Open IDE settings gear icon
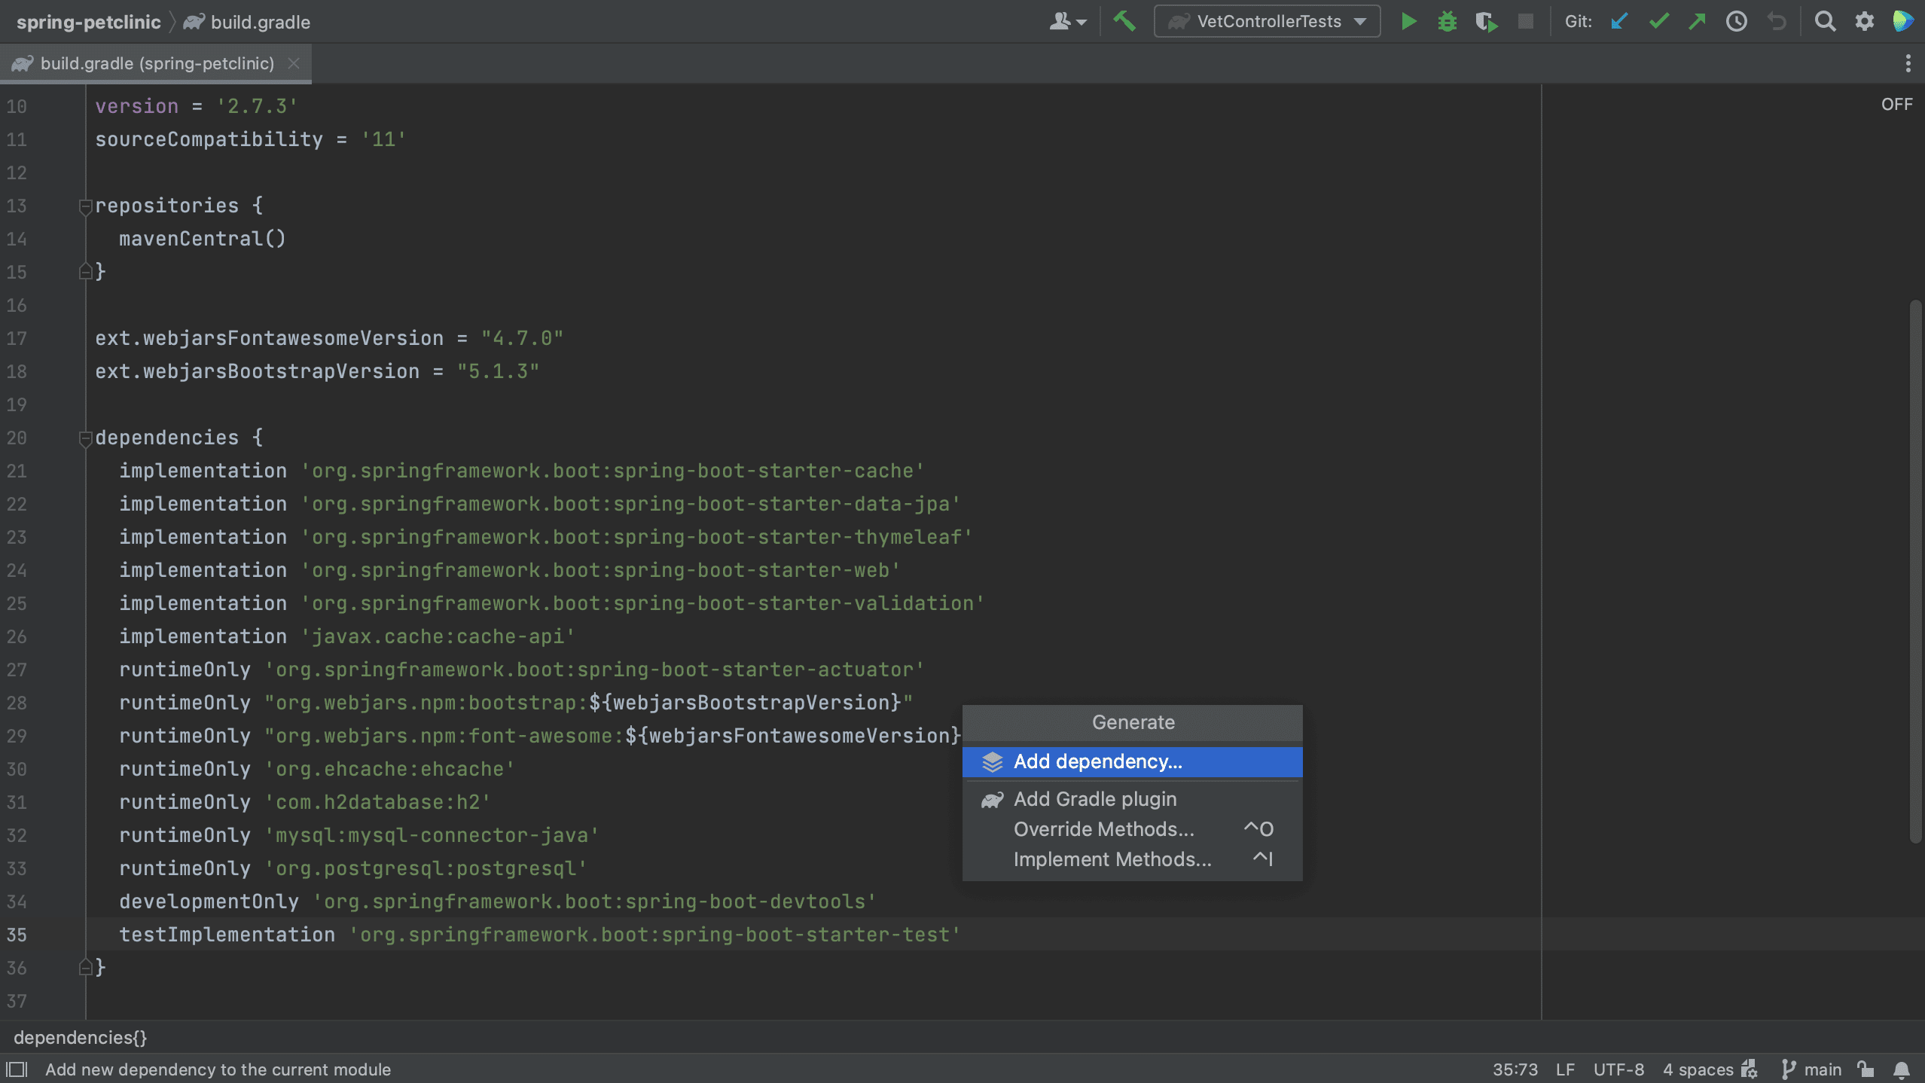 pos(1864,21)
